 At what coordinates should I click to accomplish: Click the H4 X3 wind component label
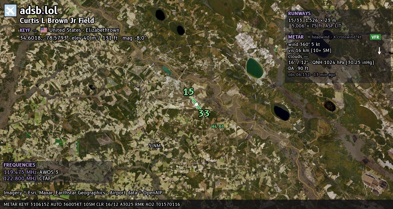pyautogui.click(x=218, y=126)
